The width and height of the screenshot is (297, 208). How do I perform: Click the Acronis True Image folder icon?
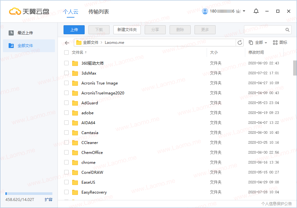click(x=75, y=83)
